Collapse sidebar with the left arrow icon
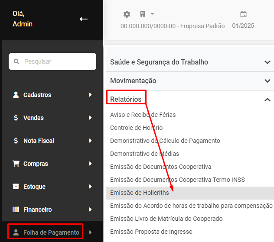Viewport: 274px width, 242px height. 84,19
